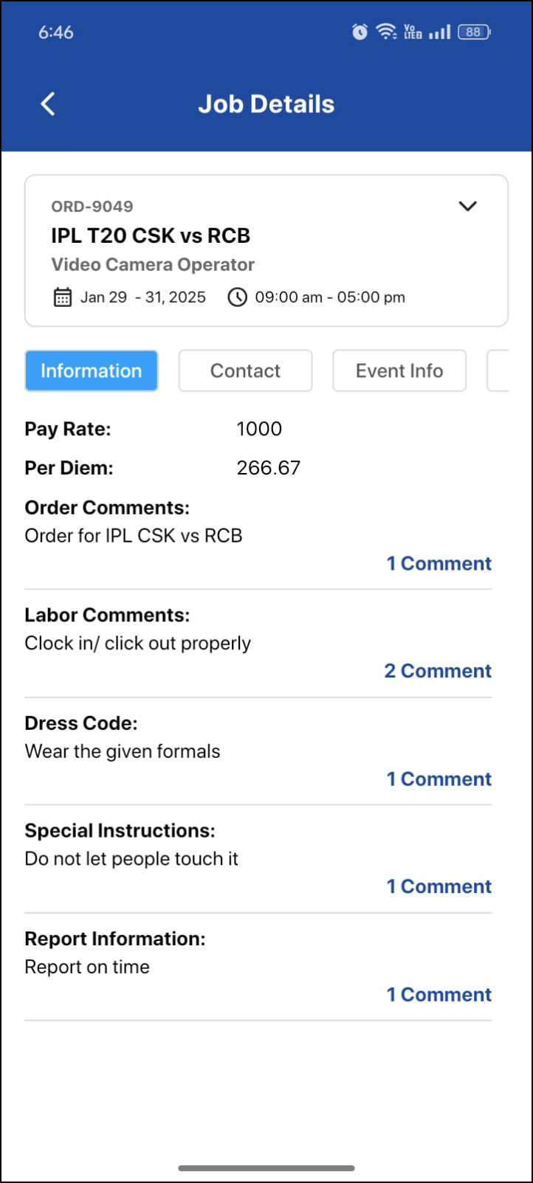Click the calendar icon beside the job dates
533x1183 pixels.
(63, 297)
